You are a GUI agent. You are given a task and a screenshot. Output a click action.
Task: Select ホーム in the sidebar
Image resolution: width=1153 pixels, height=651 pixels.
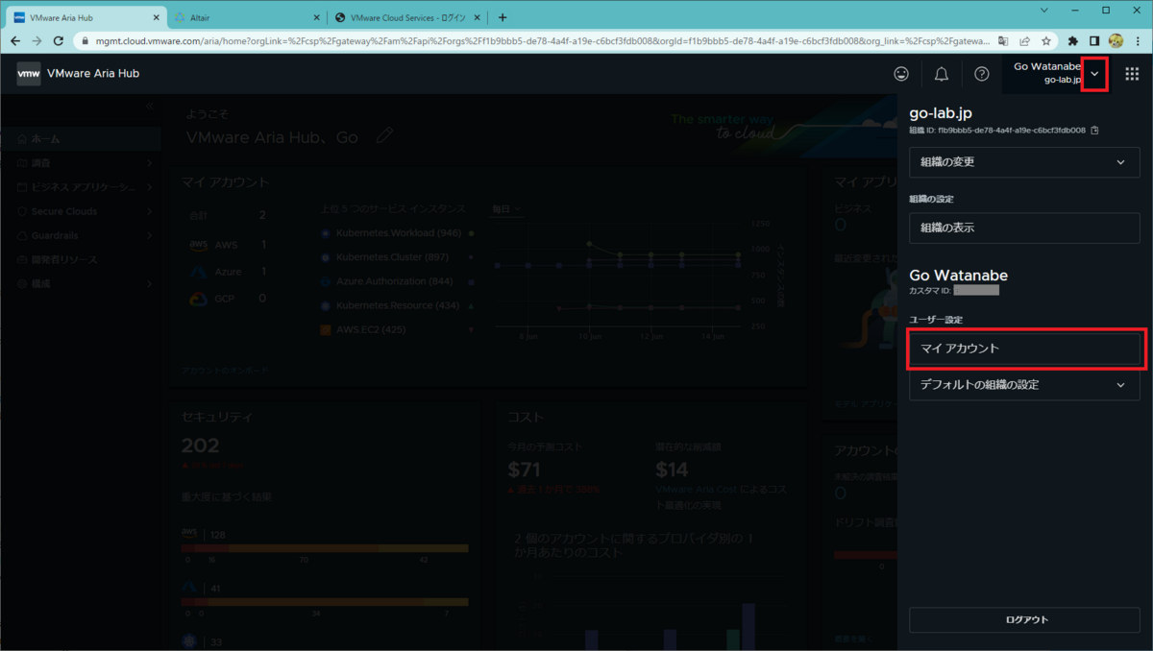coord(80,139)
